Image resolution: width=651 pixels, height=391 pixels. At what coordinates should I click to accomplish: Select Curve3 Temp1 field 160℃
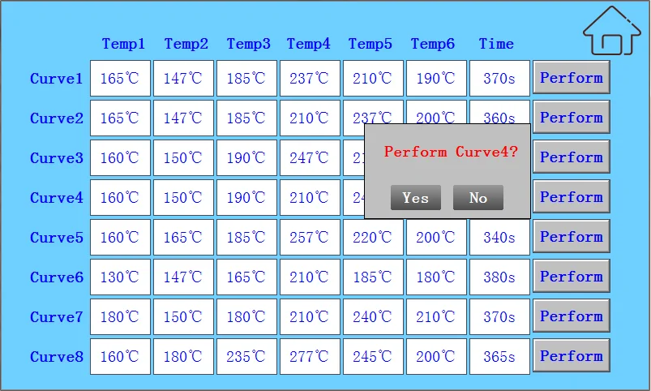pyautogui.click(x=121, y=158)
